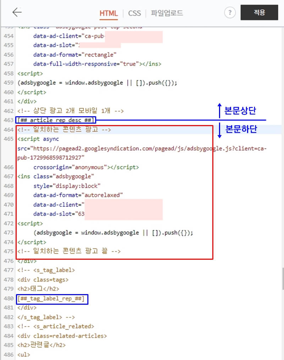Click <div class=related-articles> on line 484
The width and height of the screenshot is (284, 360).
(x=62, y=336)
